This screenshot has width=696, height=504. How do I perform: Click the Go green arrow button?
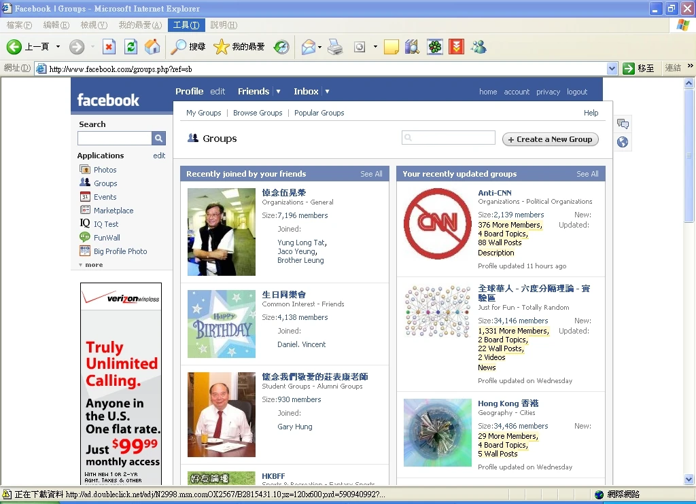tap(629, 69)
